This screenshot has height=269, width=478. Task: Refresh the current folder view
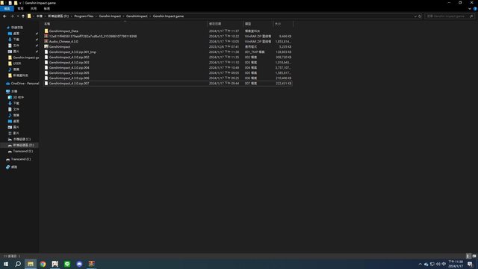click(x=420, y=16)
